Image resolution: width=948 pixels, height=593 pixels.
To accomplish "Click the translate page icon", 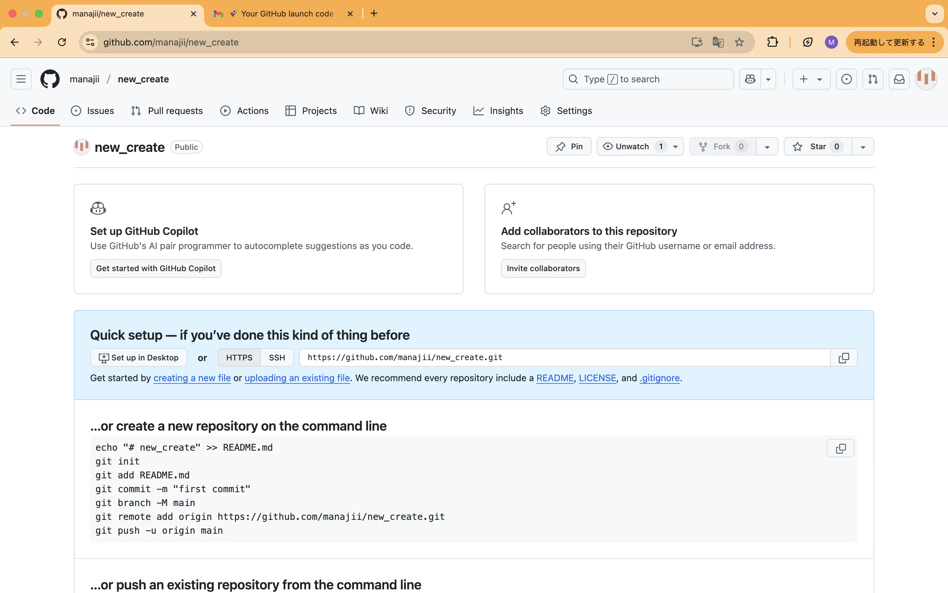I will [718, 42].
